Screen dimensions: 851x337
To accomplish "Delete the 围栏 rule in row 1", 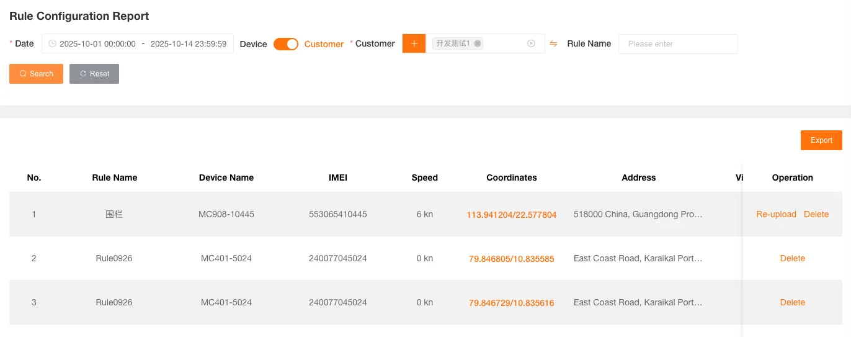I will (x=816, y=214).
